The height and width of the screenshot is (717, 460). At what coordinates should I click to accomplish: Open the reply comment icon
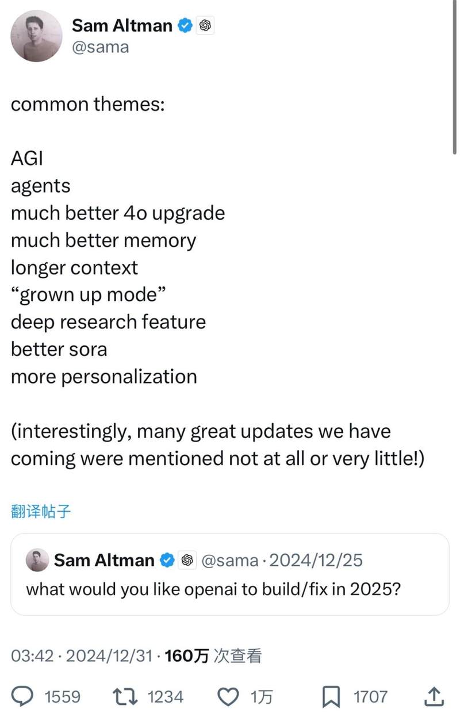coord(24,697)
